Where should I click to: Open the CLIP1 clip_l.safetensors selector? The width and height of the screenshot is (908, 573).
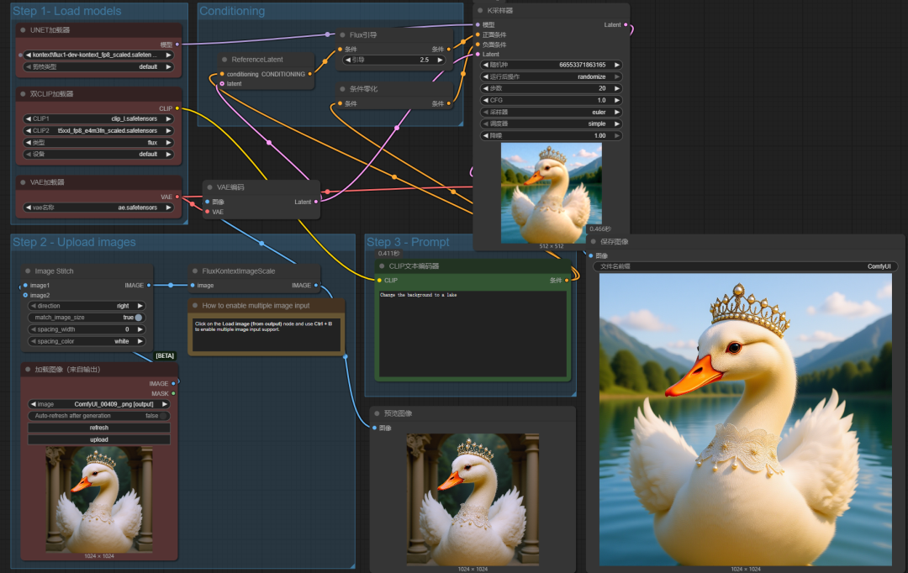pyautogui.click(x=99, y=118)
